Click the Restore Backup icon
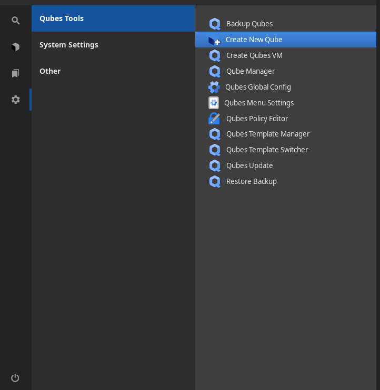The height and width of the screenshot is (390, 380). 215,182
